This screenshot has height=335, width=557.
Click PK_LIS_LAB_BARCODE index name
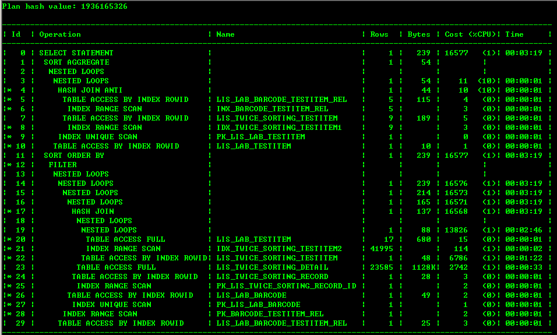click(258, 305)
